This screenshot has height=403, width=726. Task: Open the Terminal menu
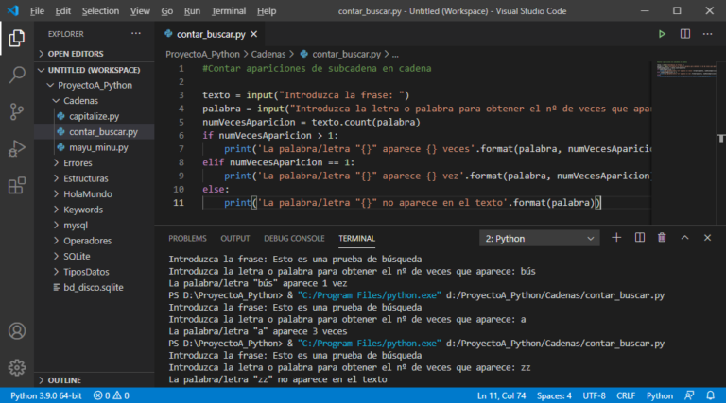tap(228, 11)
